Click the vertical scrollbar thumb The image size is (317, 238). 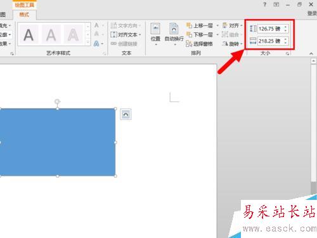[313, 123]
